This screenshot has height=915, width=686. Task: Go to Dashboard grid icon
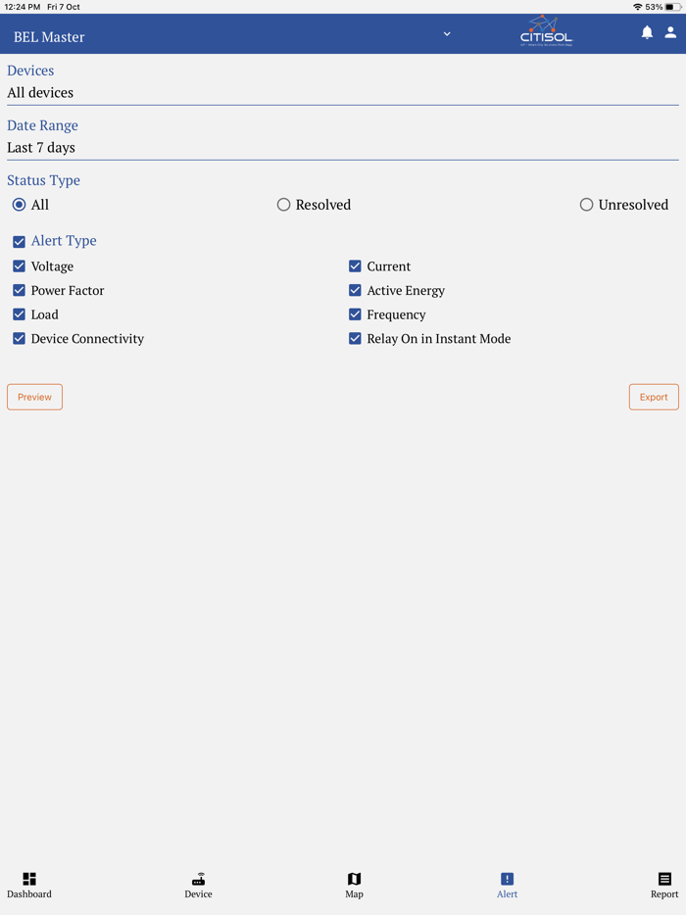(29, 879)
